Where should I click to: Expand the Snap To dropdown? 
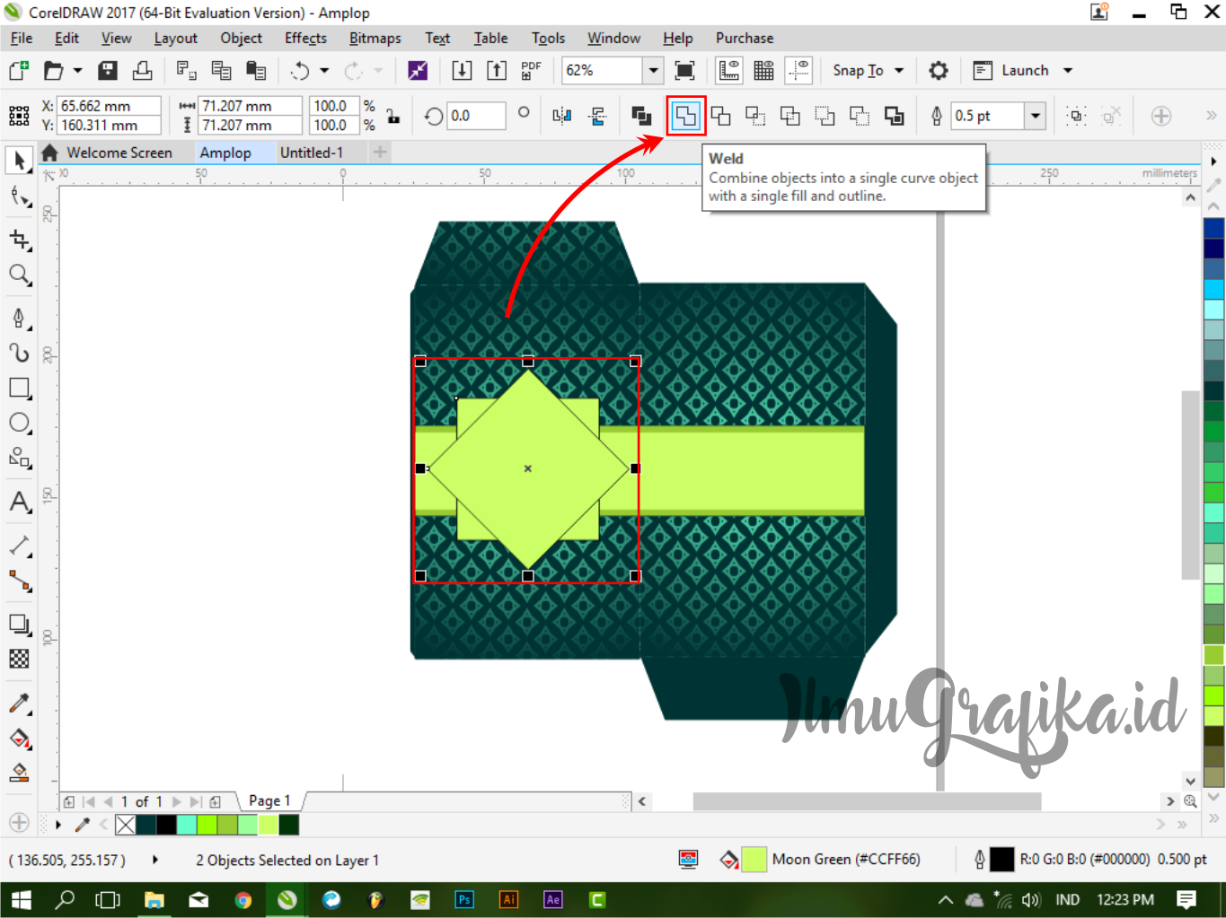click(899, 70)
